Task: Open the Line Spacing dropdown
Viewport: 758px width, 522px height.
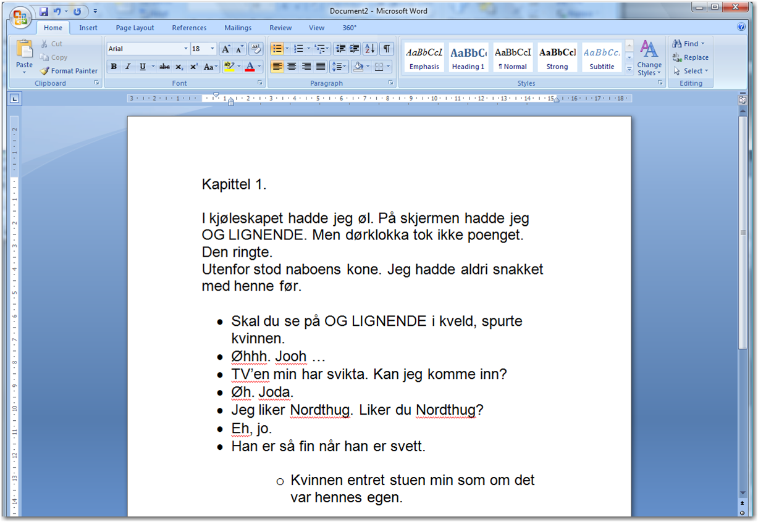Action: click(338, 66)
